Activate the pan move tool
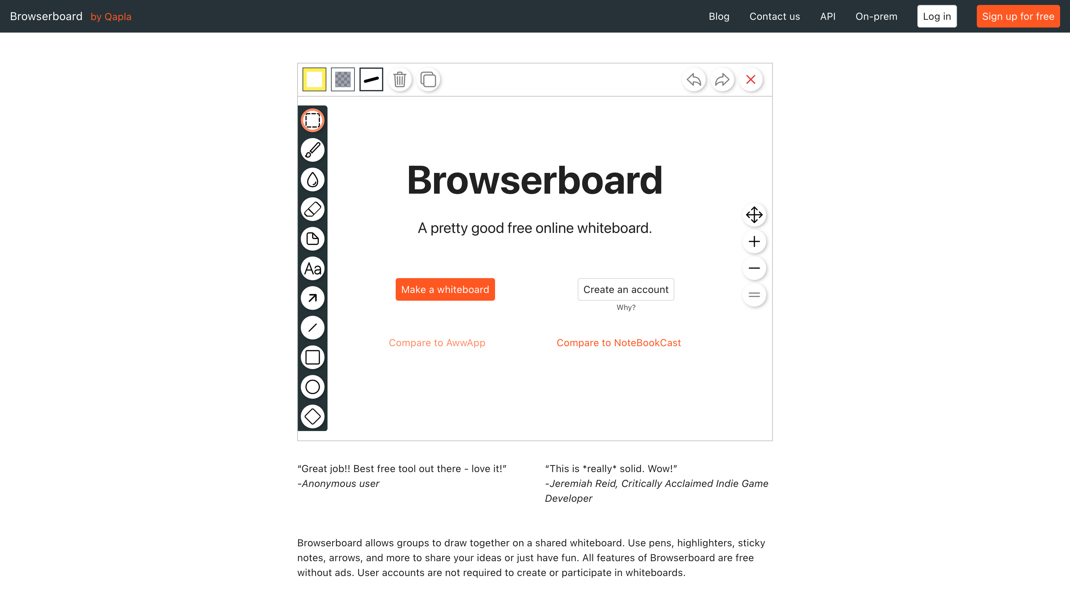Screen dimensions: 1070x615 [754, 215]
